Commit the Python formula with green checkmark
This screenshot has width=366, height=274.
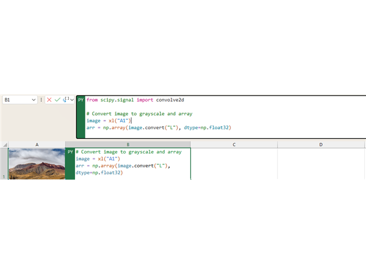pos(57,99)
